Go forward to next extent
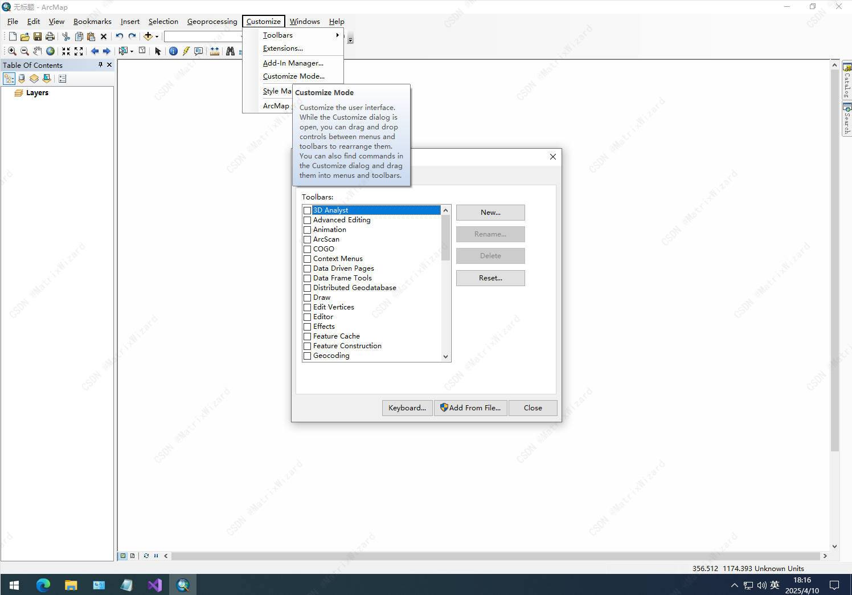This screenshot has width=852, height=595. tap(106, 51)
